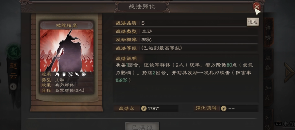Open the 装备 tab
This screenshot has height=130, width=295.
[268, 63]
